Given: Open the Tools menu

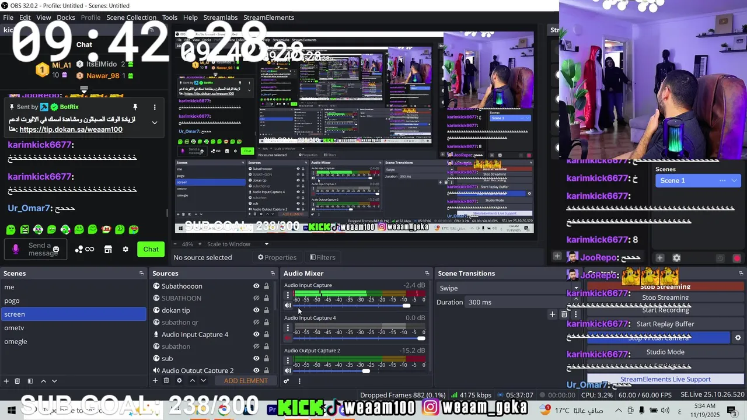Looking at the screenshot, I should pyautogui.click(x=170, y=17).
